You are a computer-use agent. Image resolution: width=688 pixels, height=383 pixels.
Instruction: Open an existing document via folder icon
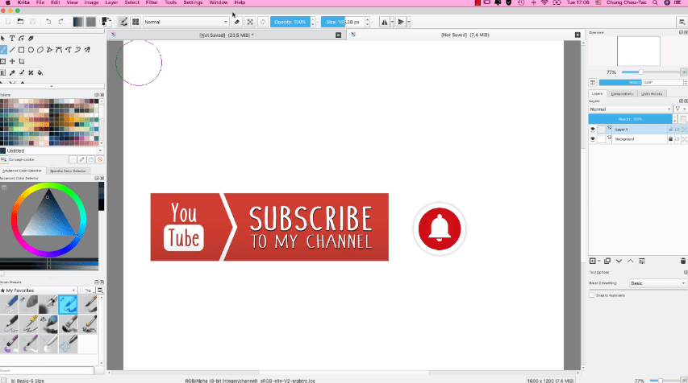(20, 22)
